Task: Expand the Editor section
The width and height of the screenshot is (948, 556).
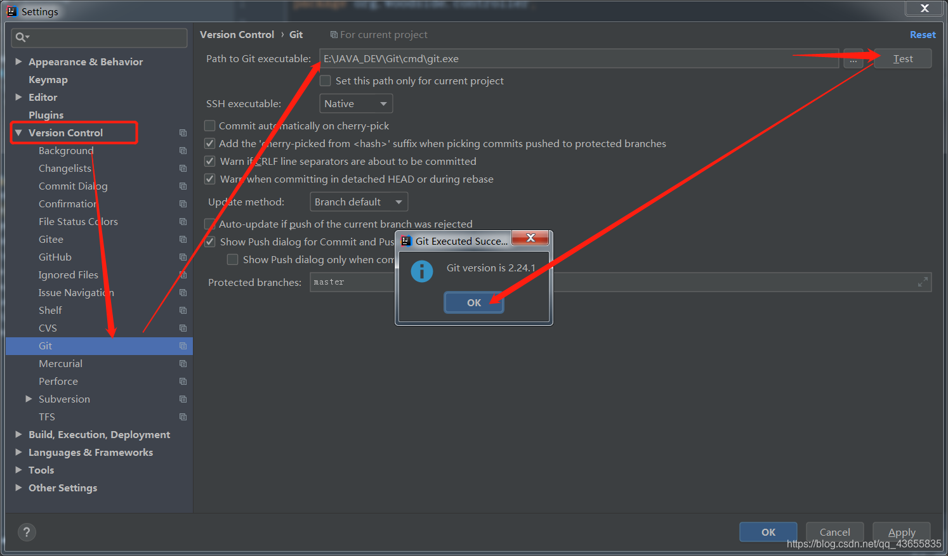Action: click(18, 97)
